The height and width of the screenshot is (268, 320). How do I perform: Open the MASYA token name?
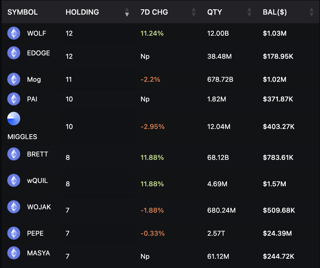[x=38, y=253]
